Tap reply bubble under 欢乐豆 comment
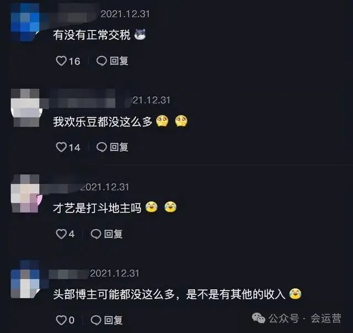Viewport: 353px width, 333px height. 101,147
